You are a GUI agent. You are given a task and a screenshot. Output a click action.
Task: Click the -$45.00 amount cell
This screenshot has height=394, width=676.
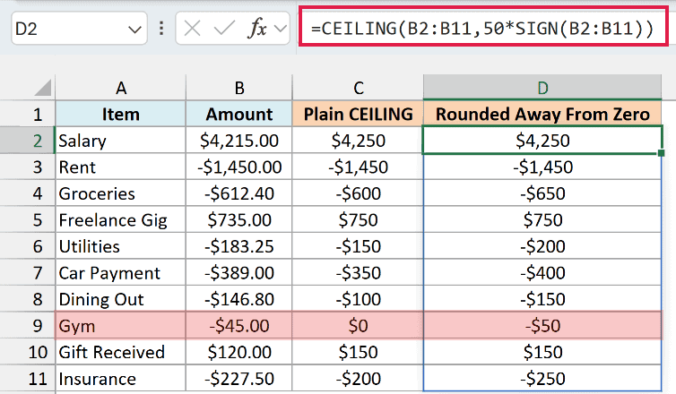238,326
